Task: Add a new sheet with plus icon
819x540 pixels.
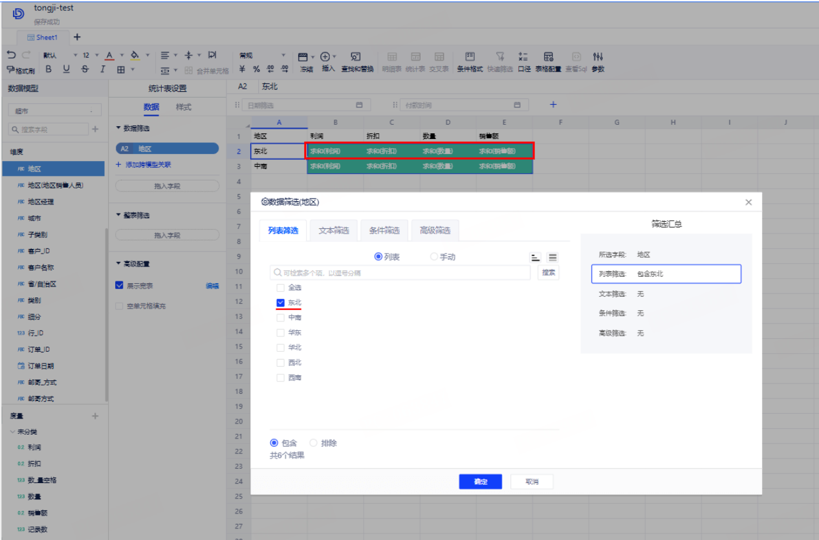Action: tap(77, 37)
